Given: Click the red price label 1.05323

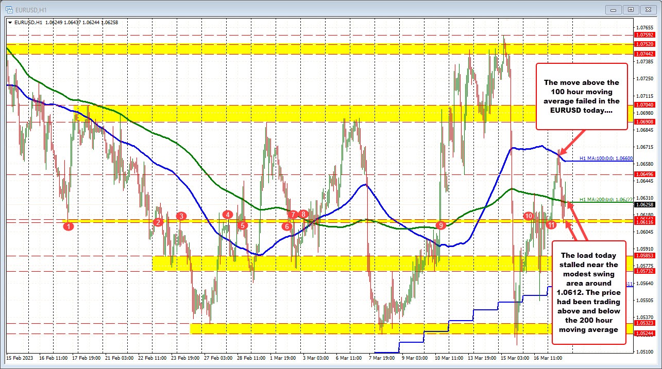Looking at the screenshot, I should coord(645,323).
